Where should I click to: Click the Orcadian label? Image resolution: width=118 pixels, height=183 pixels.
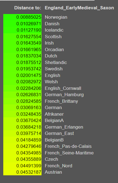pyautogui.click(x=54, y=50)
